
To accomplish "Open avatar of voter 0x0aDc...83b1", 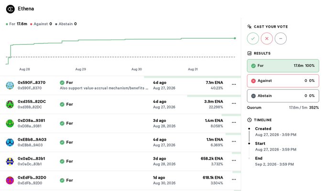I will pos(10,161).
